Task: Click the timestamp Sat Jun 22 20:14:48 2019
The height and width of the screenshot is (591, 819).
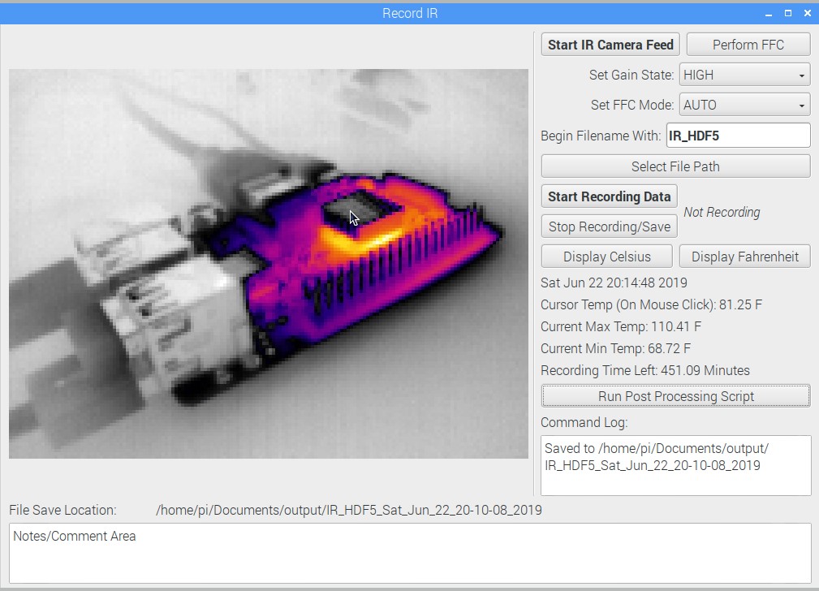Action: 614,283
